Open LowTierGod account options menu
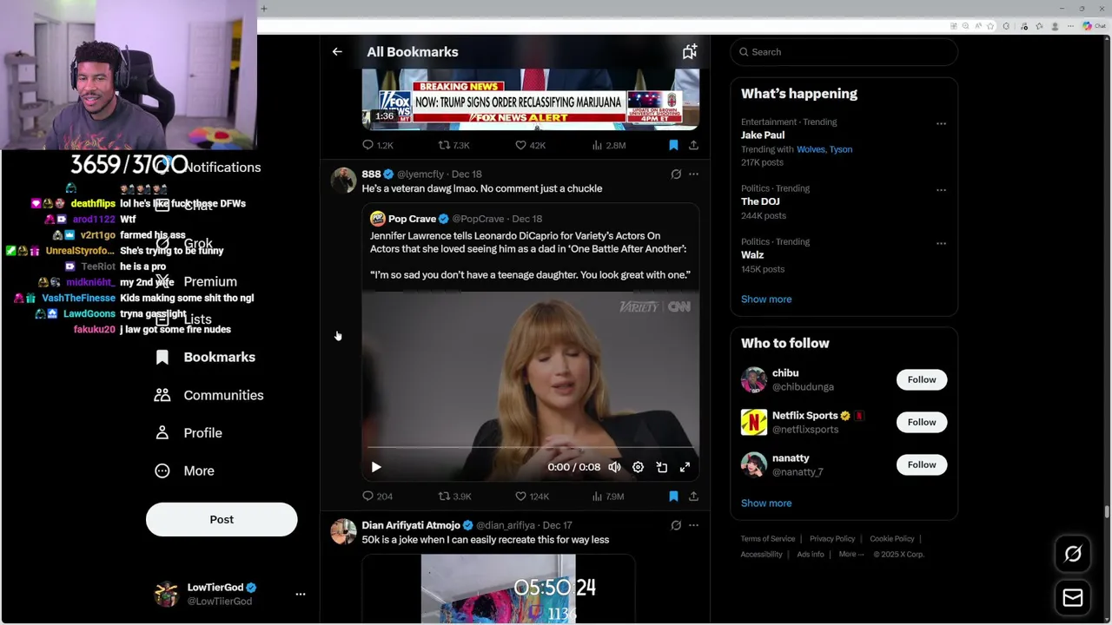1112x625 pixels. click(301, 595)
